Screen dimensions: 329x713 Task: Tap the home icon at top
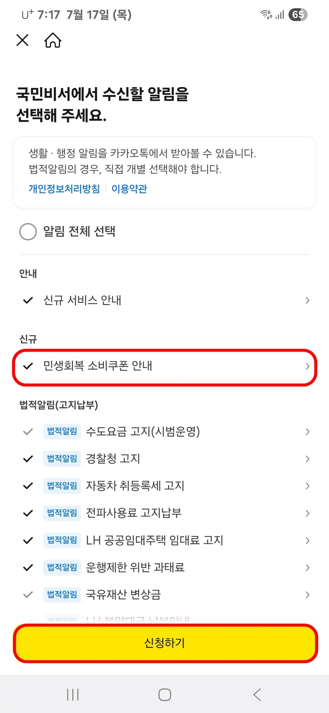coord(52,40)
